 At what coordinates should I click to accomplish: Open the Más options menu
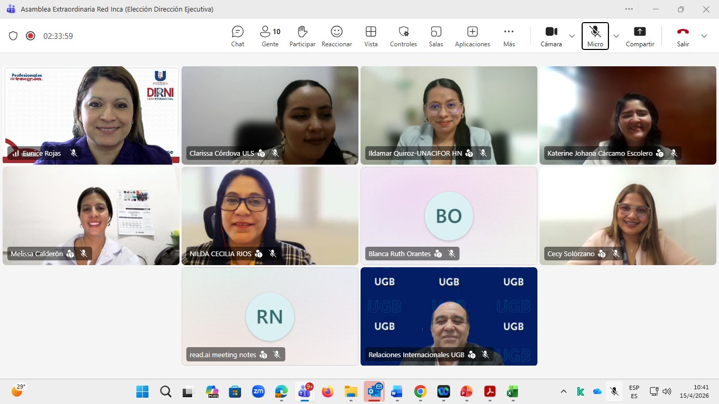[508, 36]
